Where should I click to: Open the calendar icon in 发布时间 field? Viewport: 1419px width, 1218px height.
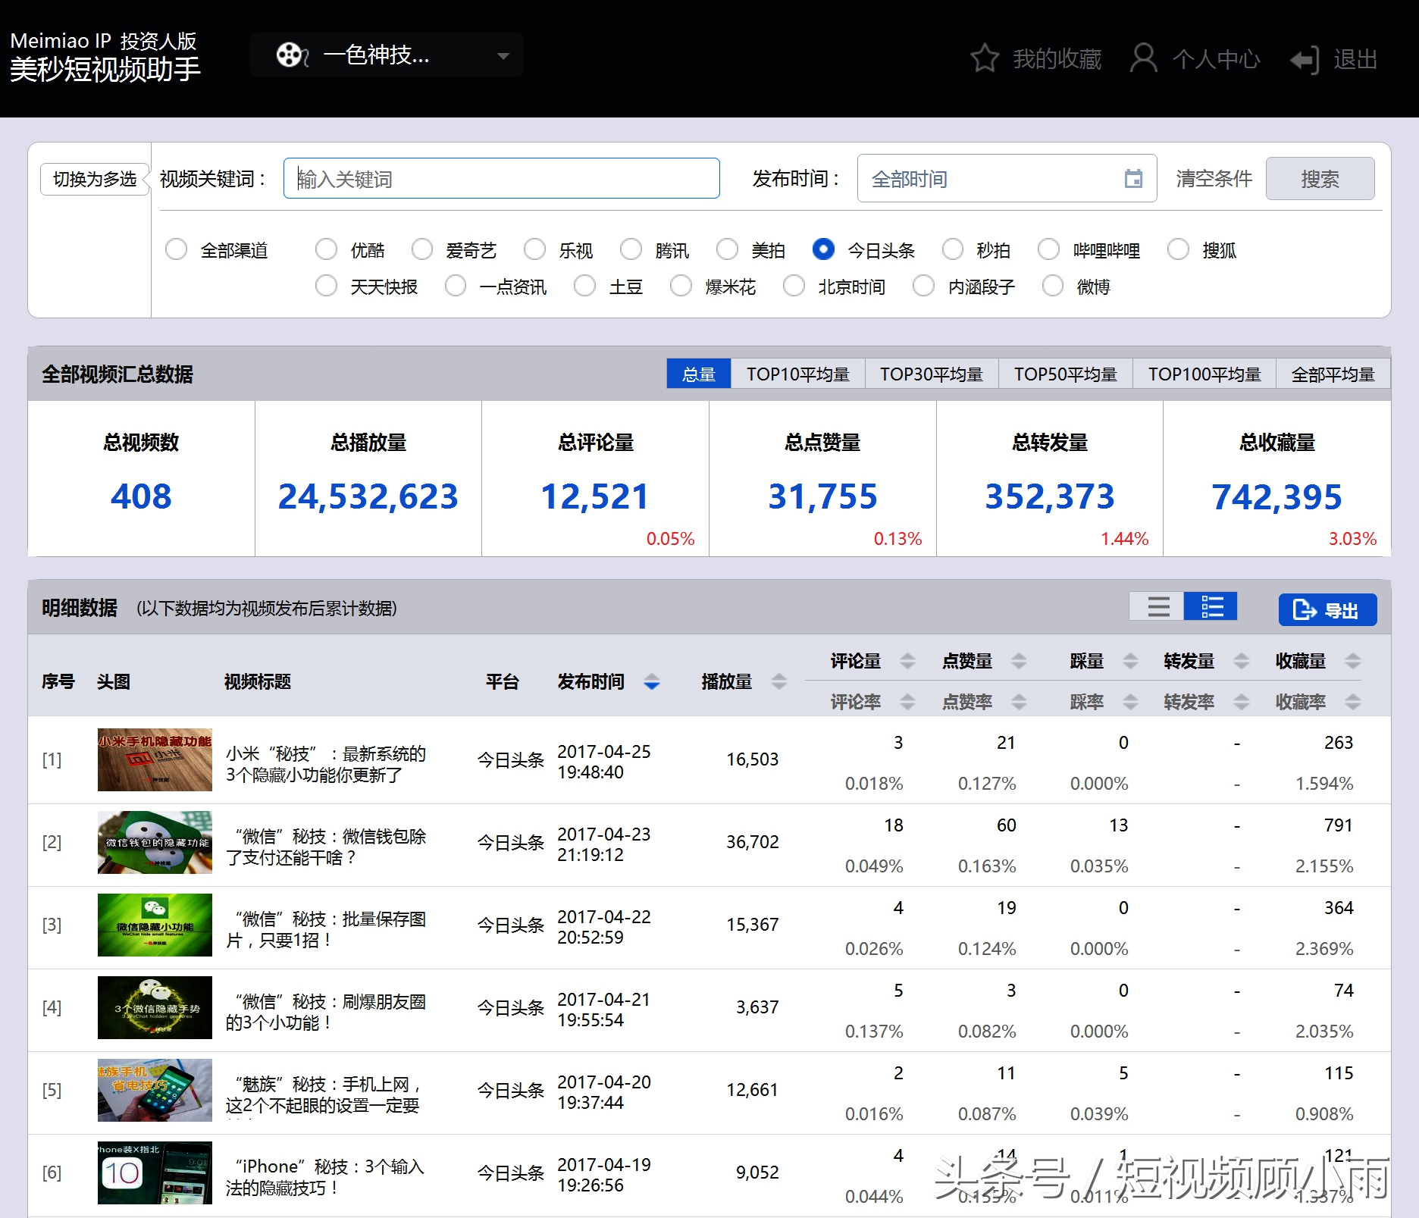point(1132,179)
